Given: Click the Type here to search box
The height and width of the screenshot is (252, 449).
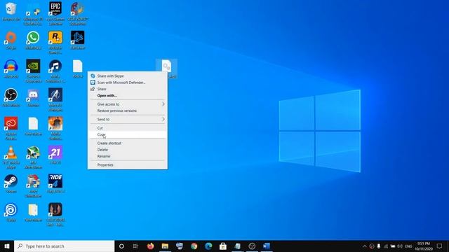Looking at the screenshot, I should 64,246.
